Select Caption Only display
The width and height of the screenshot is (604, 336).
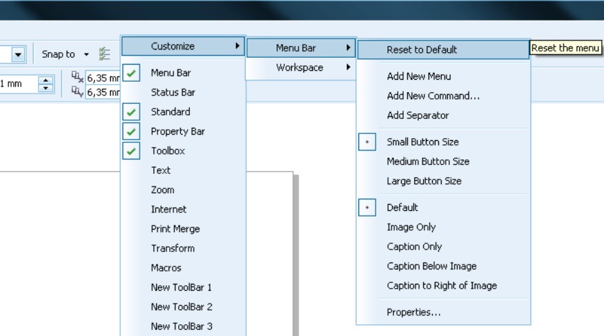[444, 247]
